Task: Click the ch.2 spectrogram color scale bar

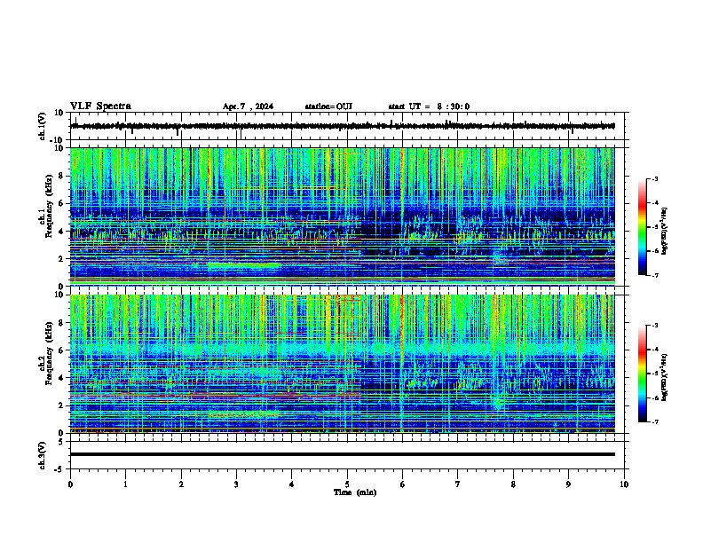Action: click(x=642, y=374)
